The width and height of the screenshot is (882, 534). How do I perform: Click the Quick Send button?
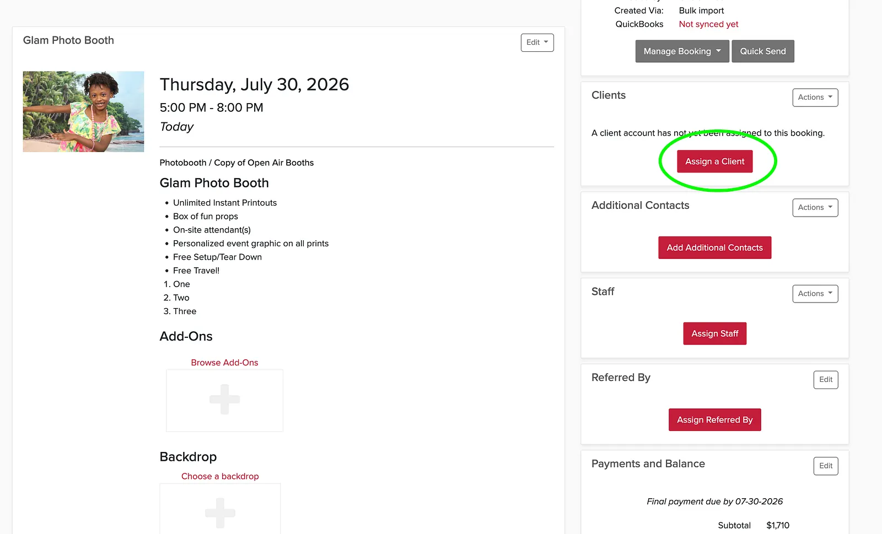763,51
